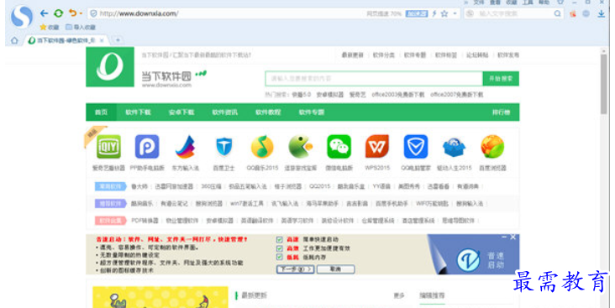Click the green 开始搜索 button

pos(501,78)
